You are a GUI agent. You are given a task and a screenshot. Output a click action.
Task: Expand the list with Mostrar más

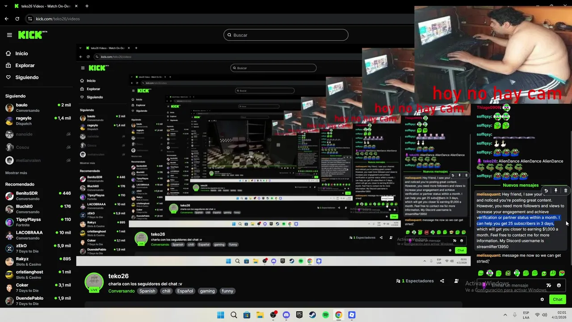(16, 173)
